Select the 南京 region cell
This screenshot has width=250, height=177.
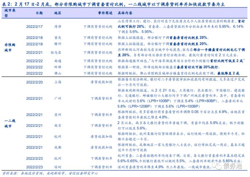click(x=58, y=125)
